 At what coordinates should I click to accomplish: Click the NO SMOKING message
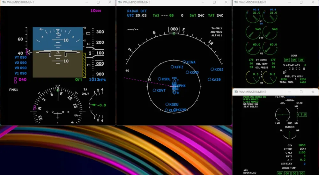click(250, 104)
